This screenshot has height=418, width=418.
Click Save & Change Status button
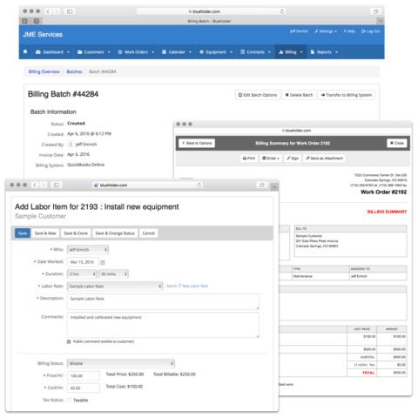tap(115, 233)
